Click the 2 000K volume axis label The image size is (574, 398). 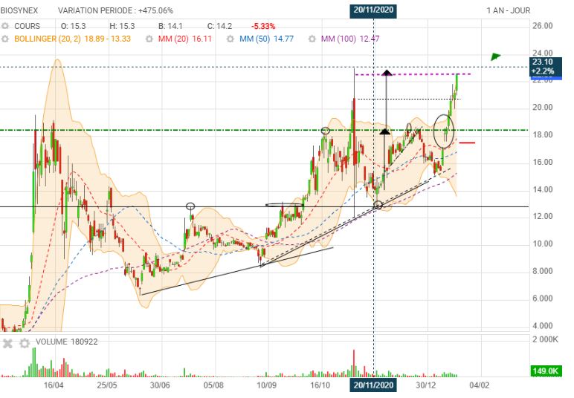click(x=546, y=339)
